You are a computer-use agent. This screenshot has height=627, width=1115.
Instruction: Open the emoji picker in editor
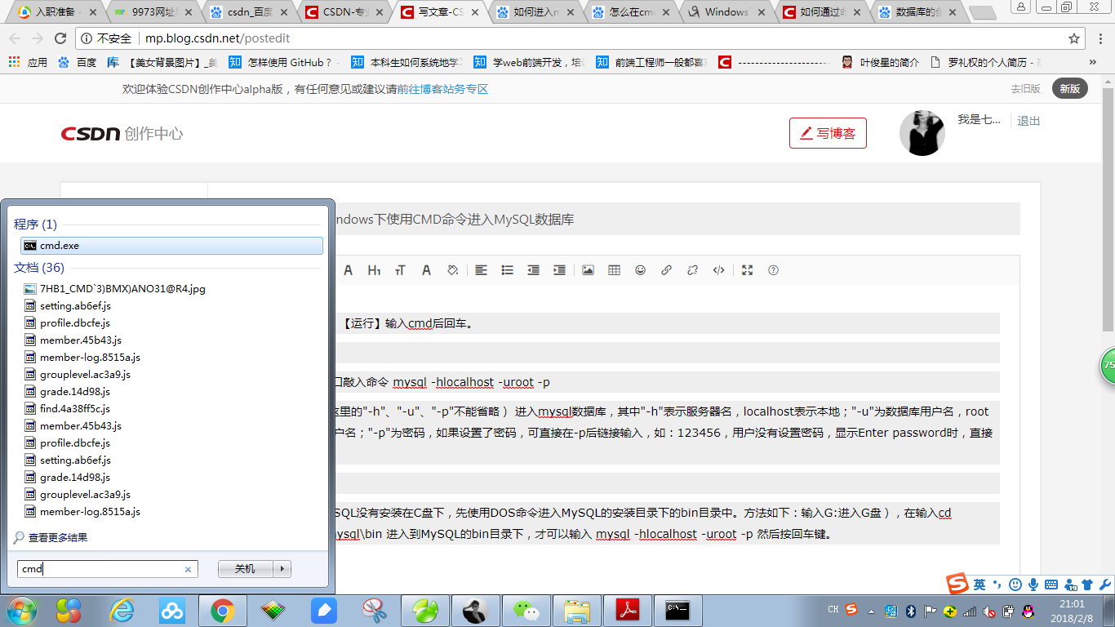coord(640,270)
